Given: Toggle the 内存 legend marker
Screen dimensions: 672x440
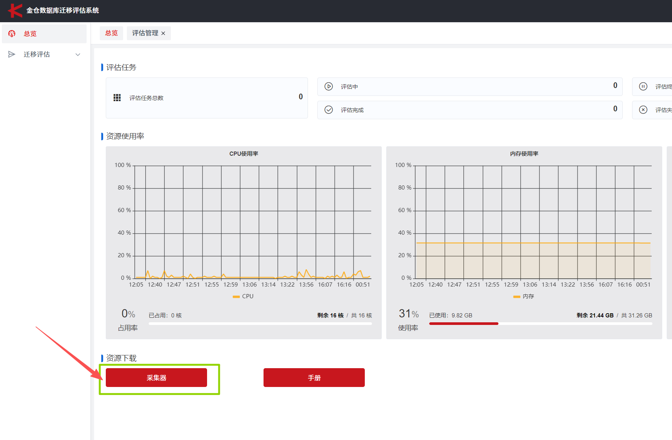Looking at the screenshot, I should pyautogui.click(x=517, y=297).
